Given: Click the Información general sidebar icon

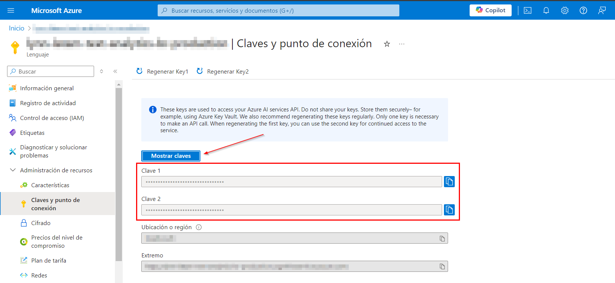Looking at the screenshot, I should 13,88.
